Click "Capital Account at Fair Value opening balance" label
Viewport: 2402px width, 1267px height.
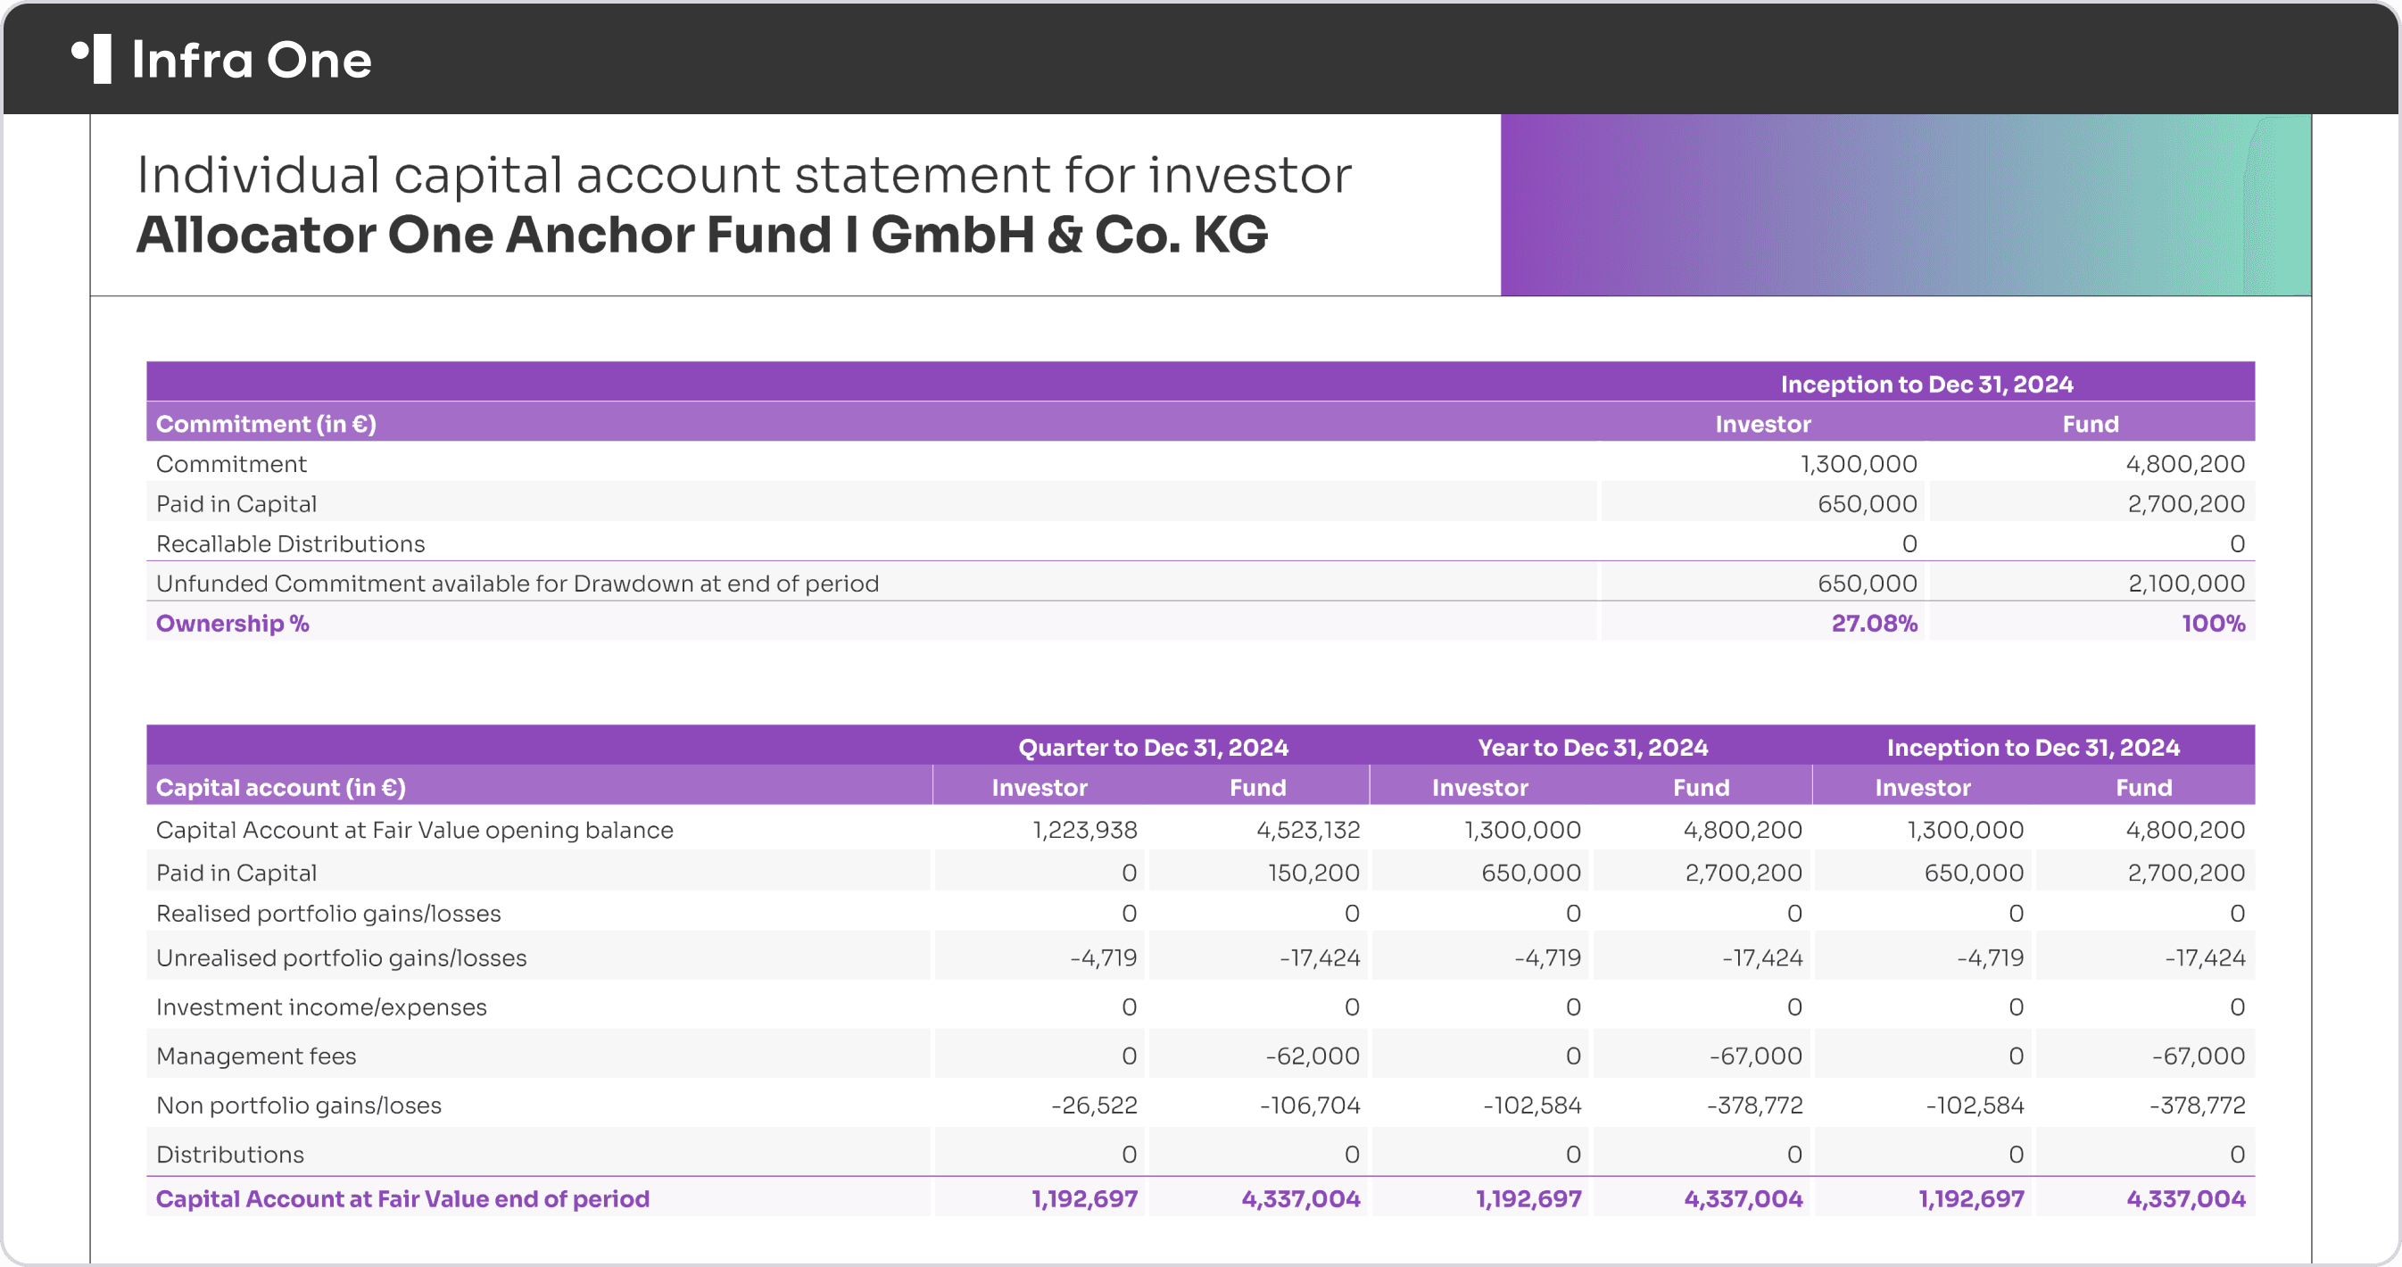click(x=414, y=830)
